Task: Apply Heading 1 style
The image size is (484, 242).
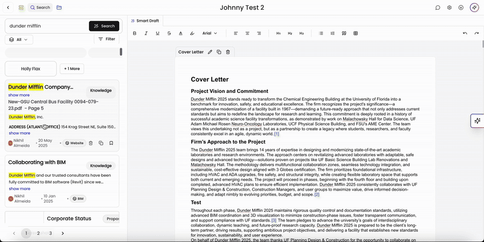Action: [278, 33]
